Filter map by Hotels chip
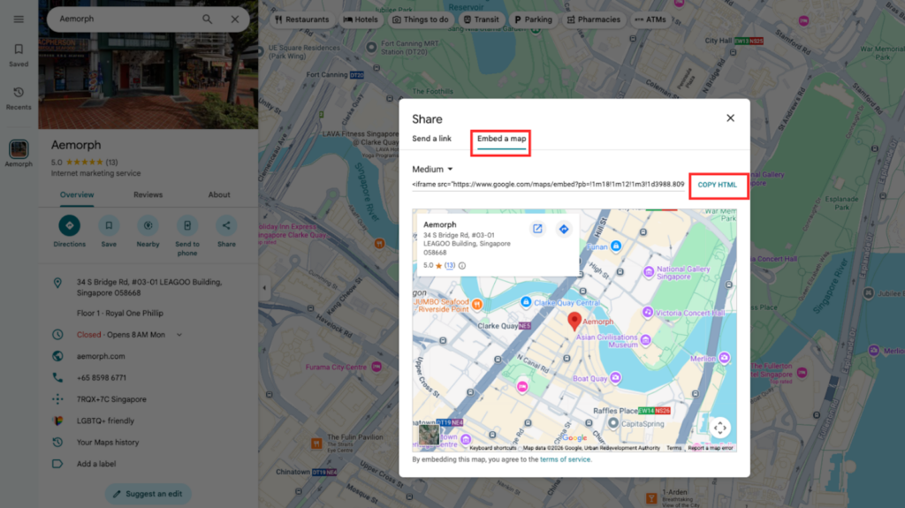 tap(361, 19)
